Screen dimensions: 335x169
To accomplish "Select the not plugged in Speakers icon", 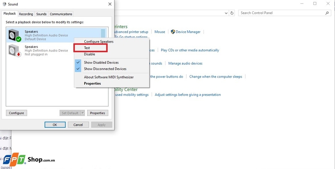I will click(15, 50).
